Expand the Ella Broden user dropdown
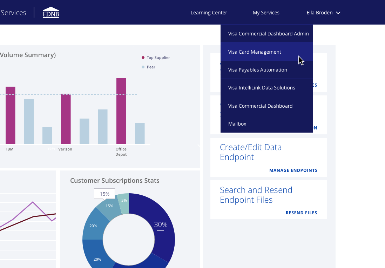 click(x=323, y=13)
